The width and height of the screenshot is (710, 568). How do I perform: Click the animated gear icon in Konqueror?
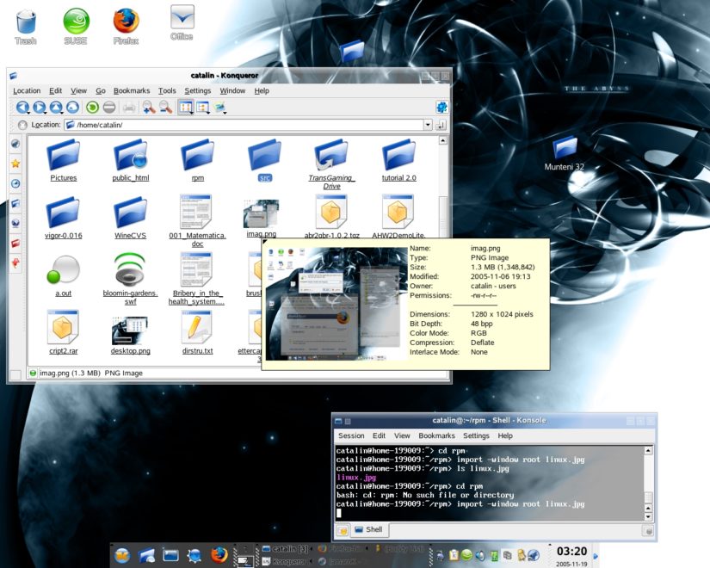tap(441, 108)
